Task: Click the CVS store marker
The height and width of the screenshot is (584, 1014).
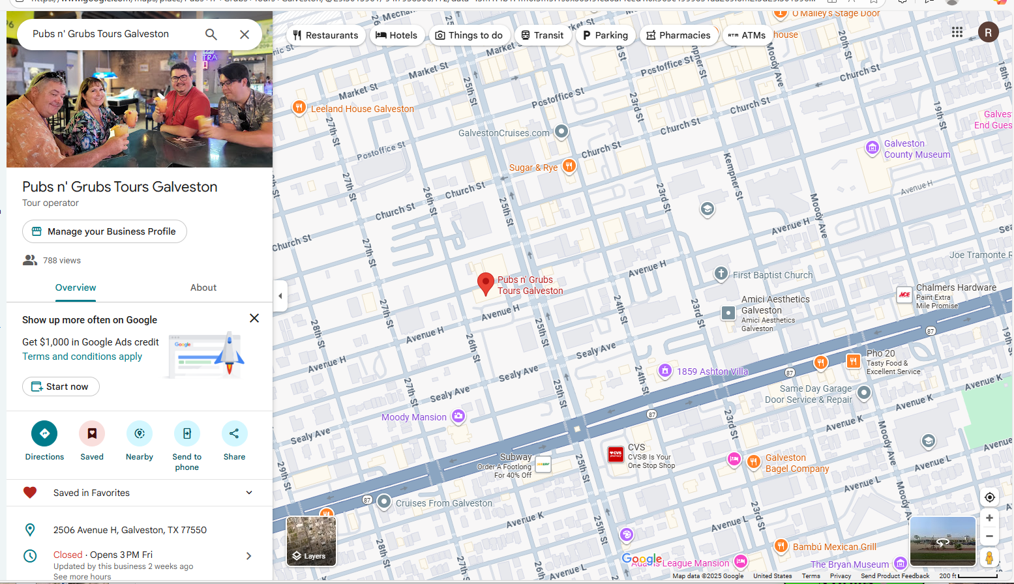Action: [x=616, y=454]
